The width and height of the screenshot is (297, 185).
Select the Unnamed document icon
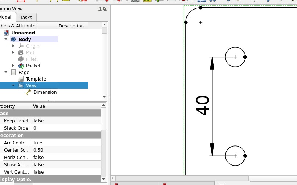tap(6, 33)
